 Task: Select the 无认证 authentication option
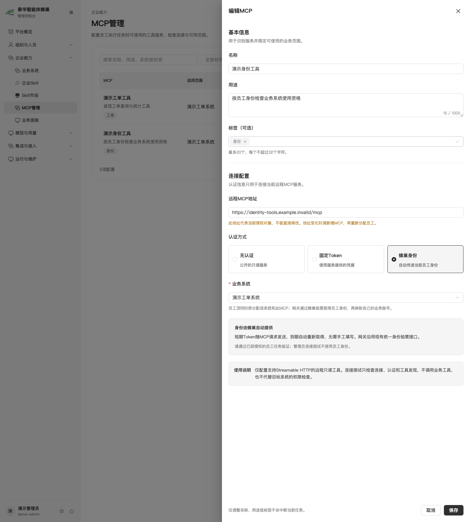[x=266, y=259]
